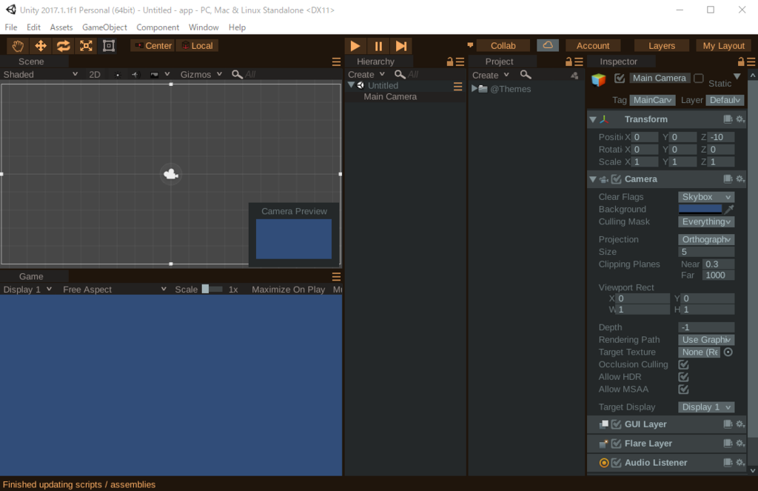Screen dimensions: 758x491
Task: Disable the Flare Layer component checkbox
Action: click(x=617, y=444)
